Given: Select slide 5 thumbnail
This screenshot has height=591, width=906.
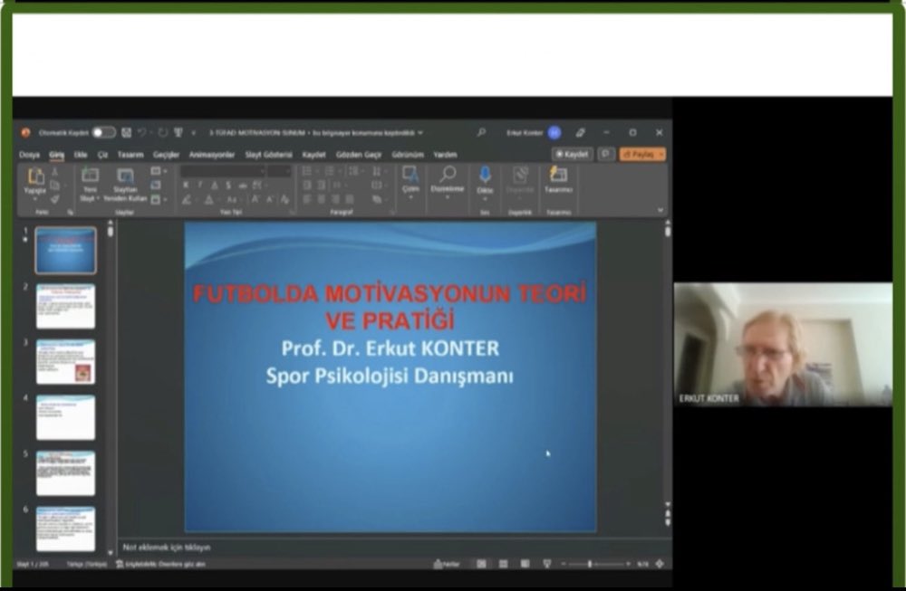Looking at the screenshot, I should click(x=66, y=473).
